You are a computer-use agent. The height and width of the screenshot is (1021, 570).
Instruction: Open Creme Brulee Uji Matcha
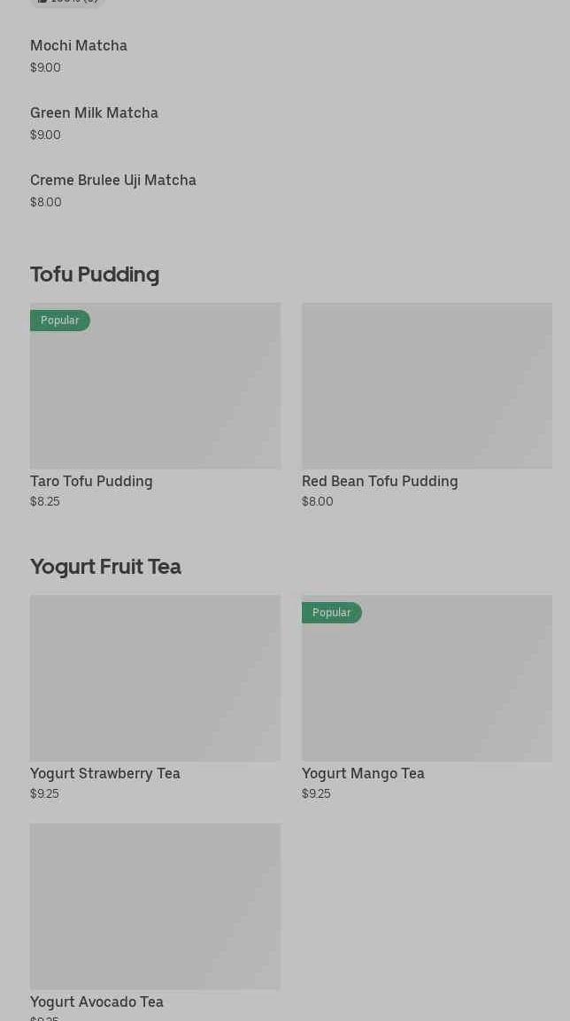click(113, 181)
